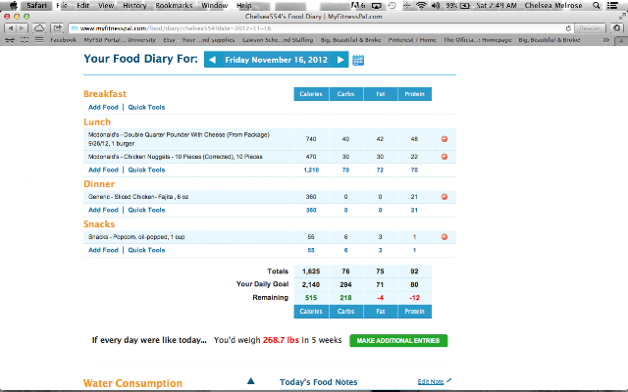
Task: Show Top Sites grid icon
Action: pos(25,40)
